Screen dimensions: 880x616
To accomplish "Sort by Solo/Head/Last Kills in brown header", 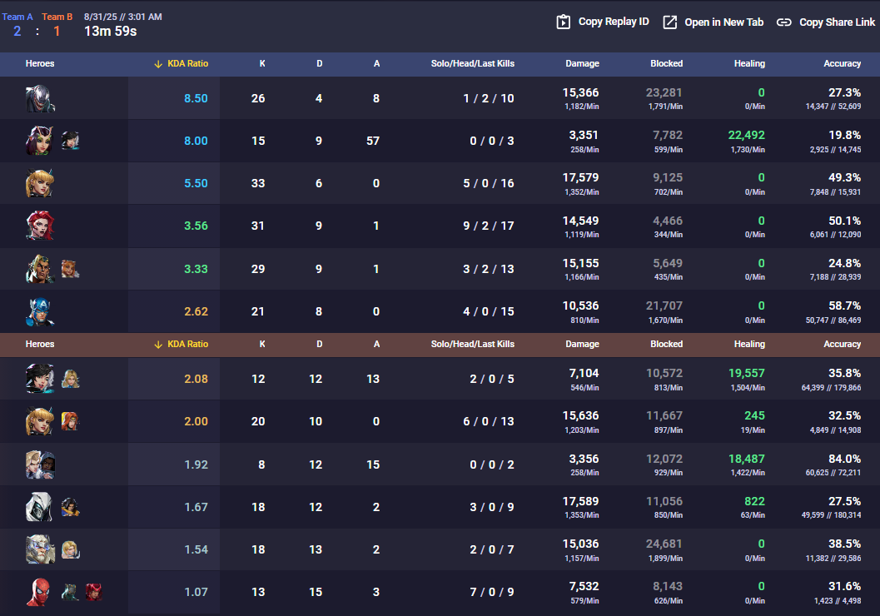I will click(x=473, y=344).
